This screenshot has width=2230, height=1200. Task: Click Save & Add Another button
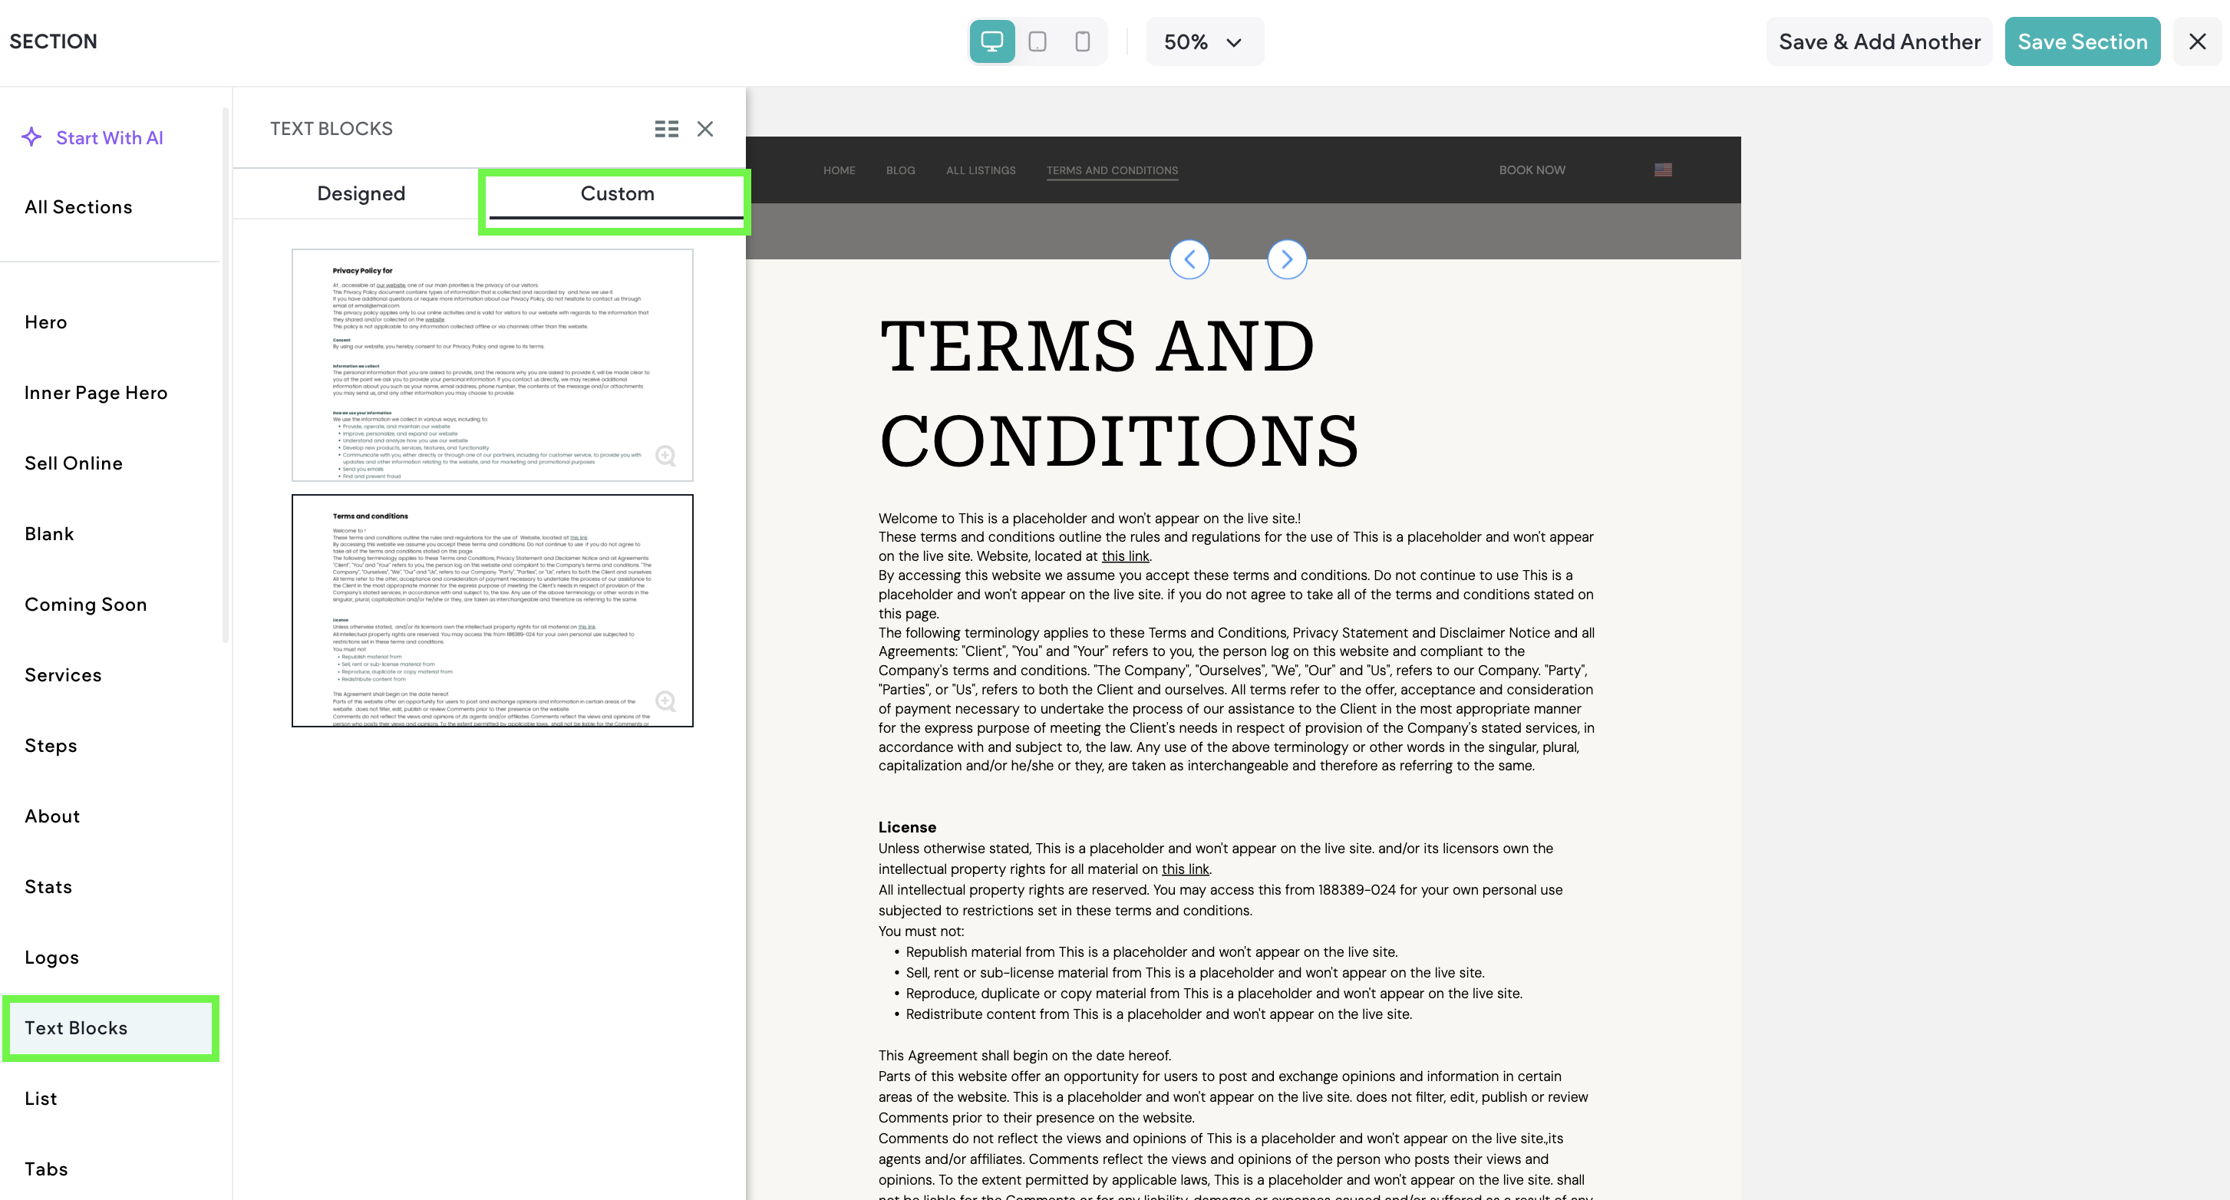[1879, 41]
